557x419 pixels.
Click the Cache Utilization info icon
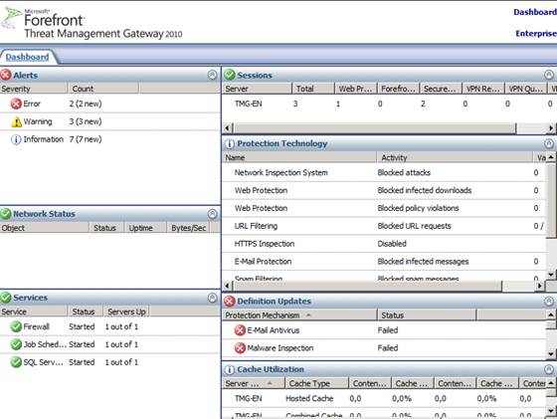230,369
